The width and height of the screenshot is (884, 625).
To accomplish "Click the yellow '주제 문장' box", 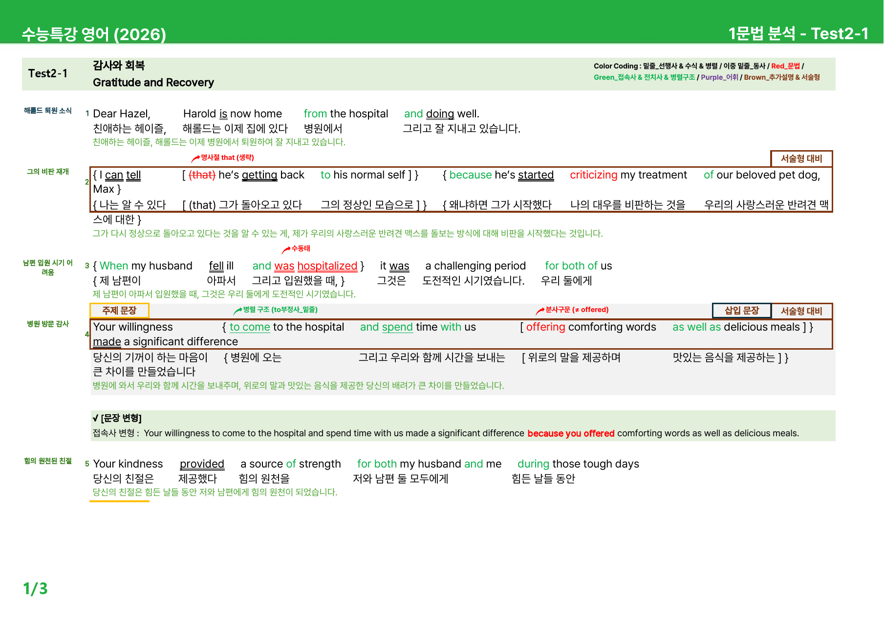I will click(119, 311).
